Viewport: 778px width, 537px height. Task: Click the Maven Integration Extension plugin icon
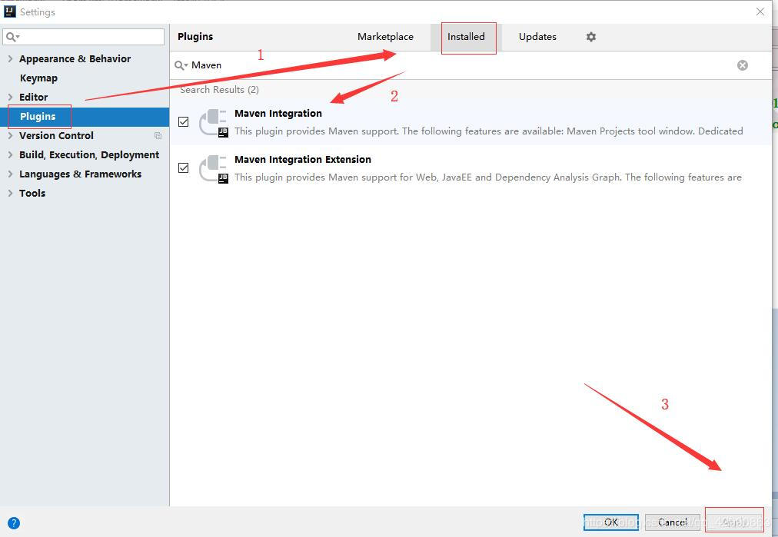pyautogui.click(x=213, y=168)
